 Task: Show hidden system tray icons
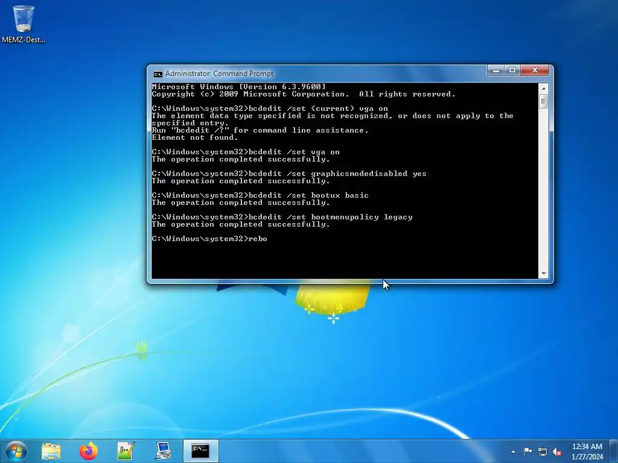513,452
